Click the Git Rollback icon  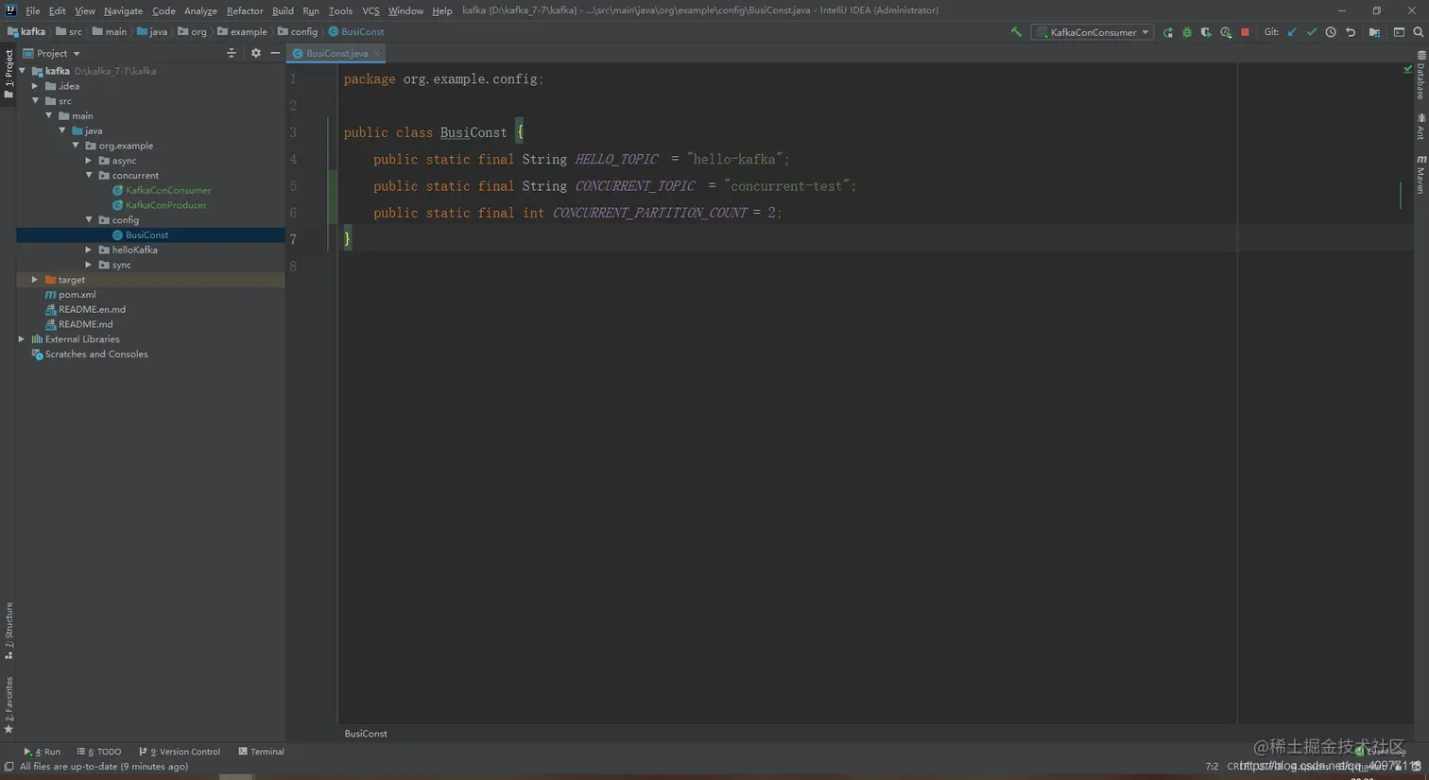click(x=1351, y=32)
